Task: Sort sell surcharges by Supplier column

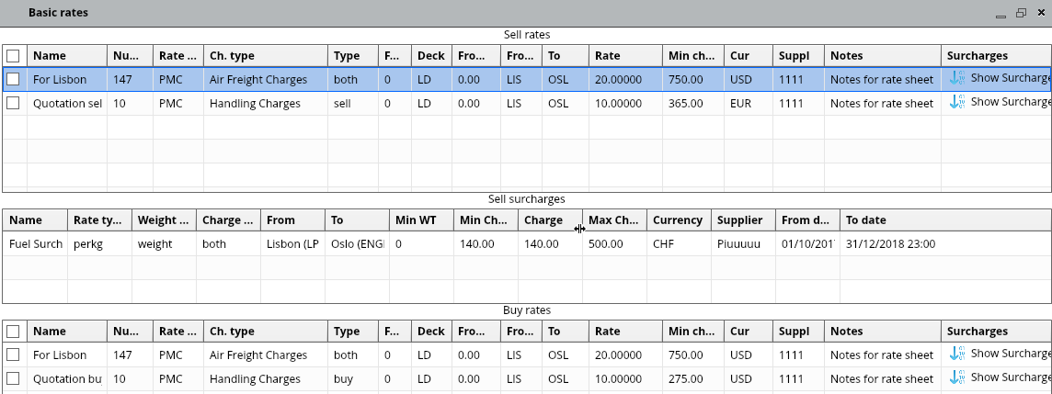Action: coord(741,220)
